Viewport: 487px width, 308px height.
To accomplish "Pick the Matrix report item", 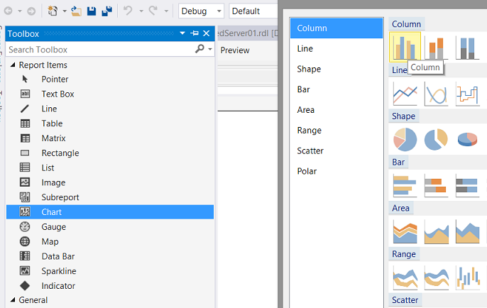I will [110, 138].
